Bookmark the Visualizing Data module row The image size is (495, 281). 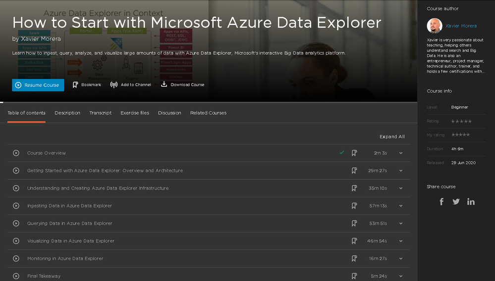(354, 241)
